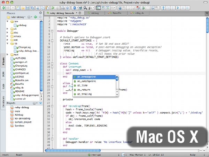This screenshot has height=157, width=209.
Task: Click the horizontal scrollbar thumb below editor
Action: (73, 151)
